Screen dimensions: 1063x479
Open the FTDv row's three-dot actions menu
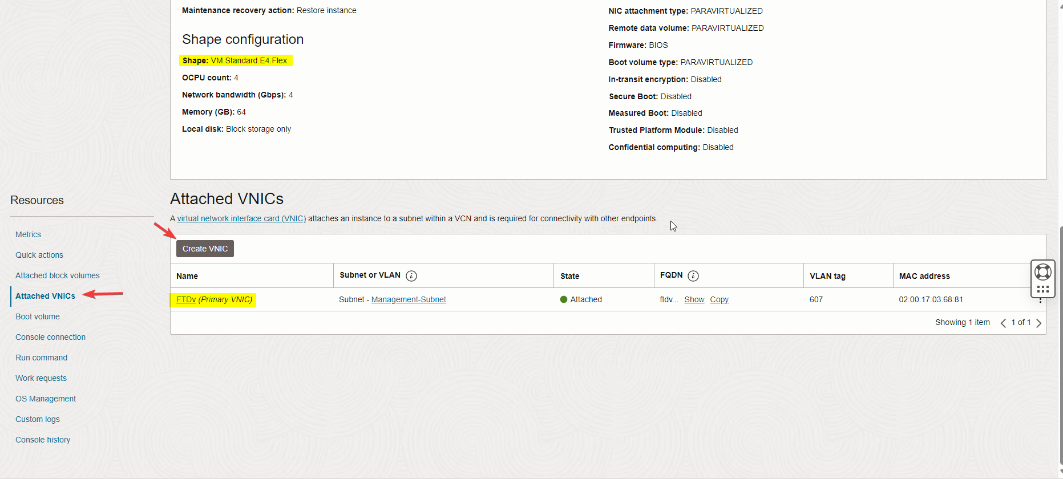tap(1040, 301)
